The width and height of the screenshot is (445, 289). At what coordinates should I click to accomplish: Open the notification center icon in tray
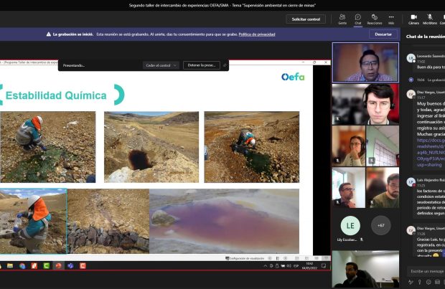324,266
